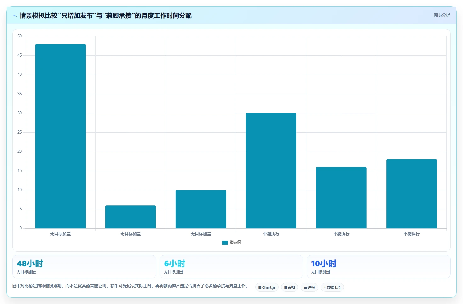The image size is (463, 304).
Task: Click the y-axis label 40
Action: pyautogui.click(x=20, y=75)
